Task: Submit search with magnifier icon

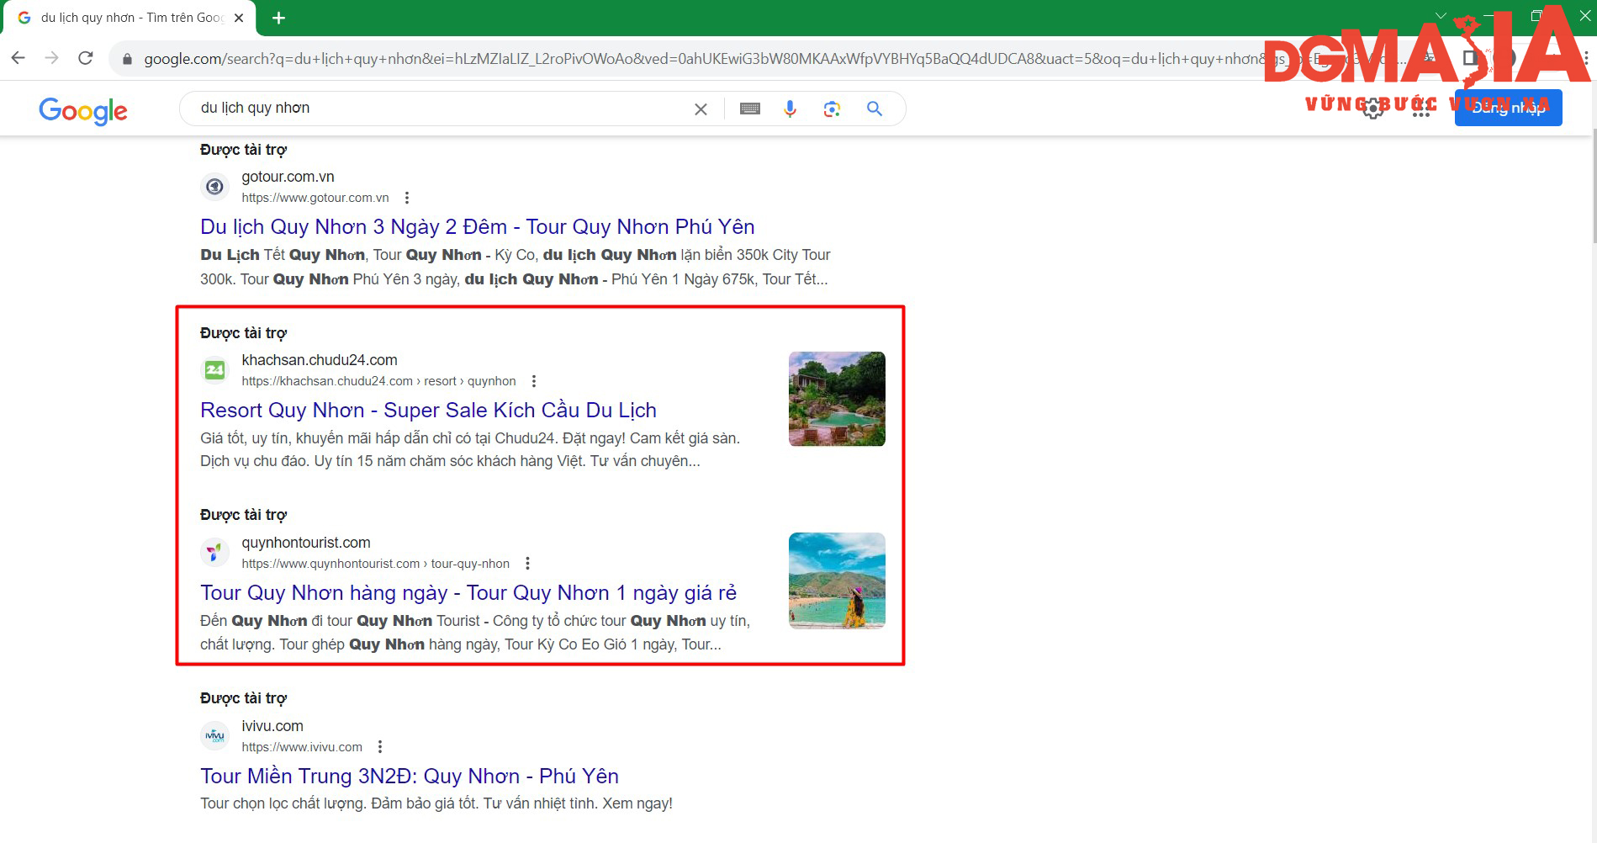Action: (x=875, y=109)
